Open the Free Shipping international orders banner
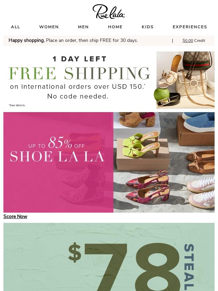 (x=80, y=80)
